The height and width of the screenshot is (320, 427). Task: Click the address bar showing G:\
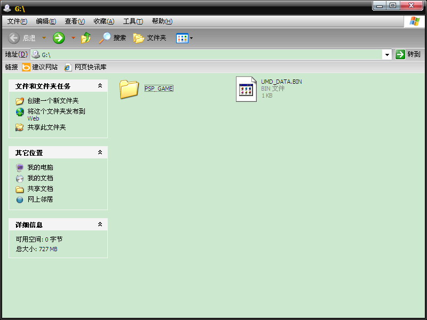click(206, 55)
